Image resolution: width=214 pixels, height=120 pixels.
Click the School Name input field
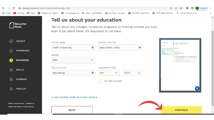71,48
